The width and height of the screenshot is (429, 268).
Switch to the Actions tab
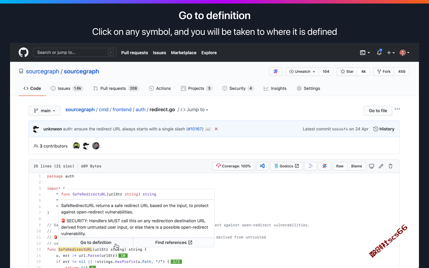(x=160, y=88)
